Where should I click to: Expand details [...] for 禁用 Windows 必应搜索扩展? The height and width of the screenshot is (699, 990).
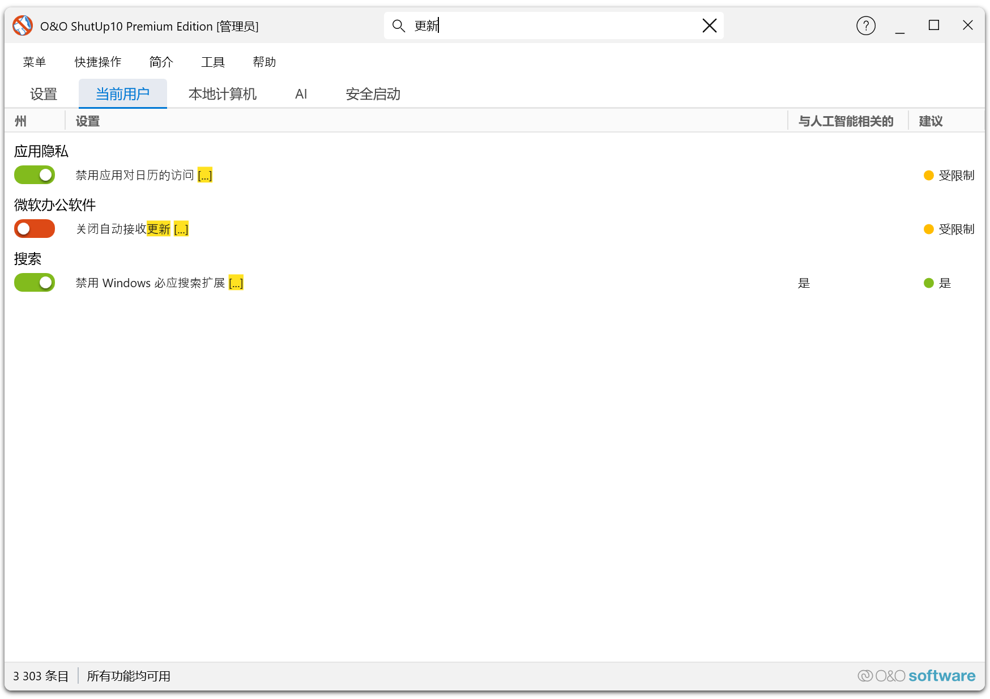(236, 283)
